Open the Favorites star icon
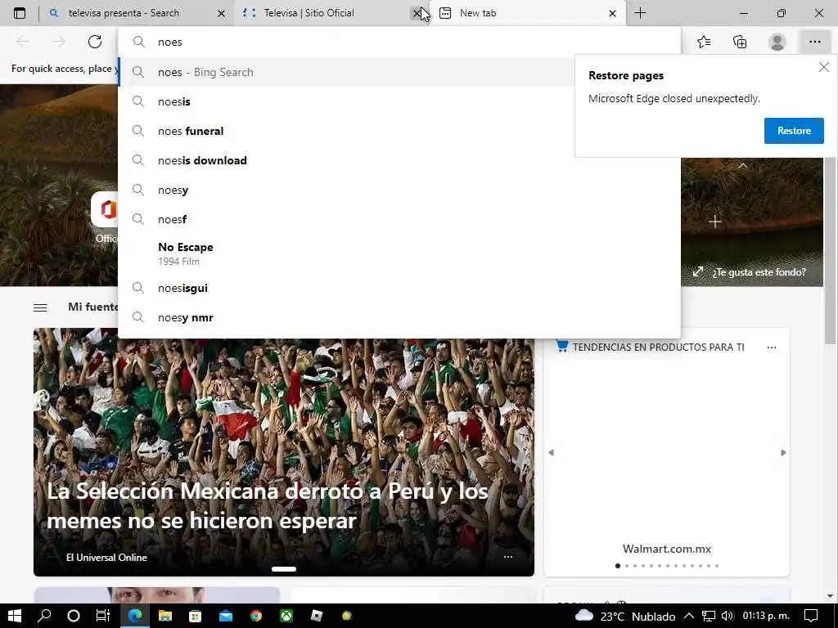This screenshot has width=838, height=628. [704, 42]
